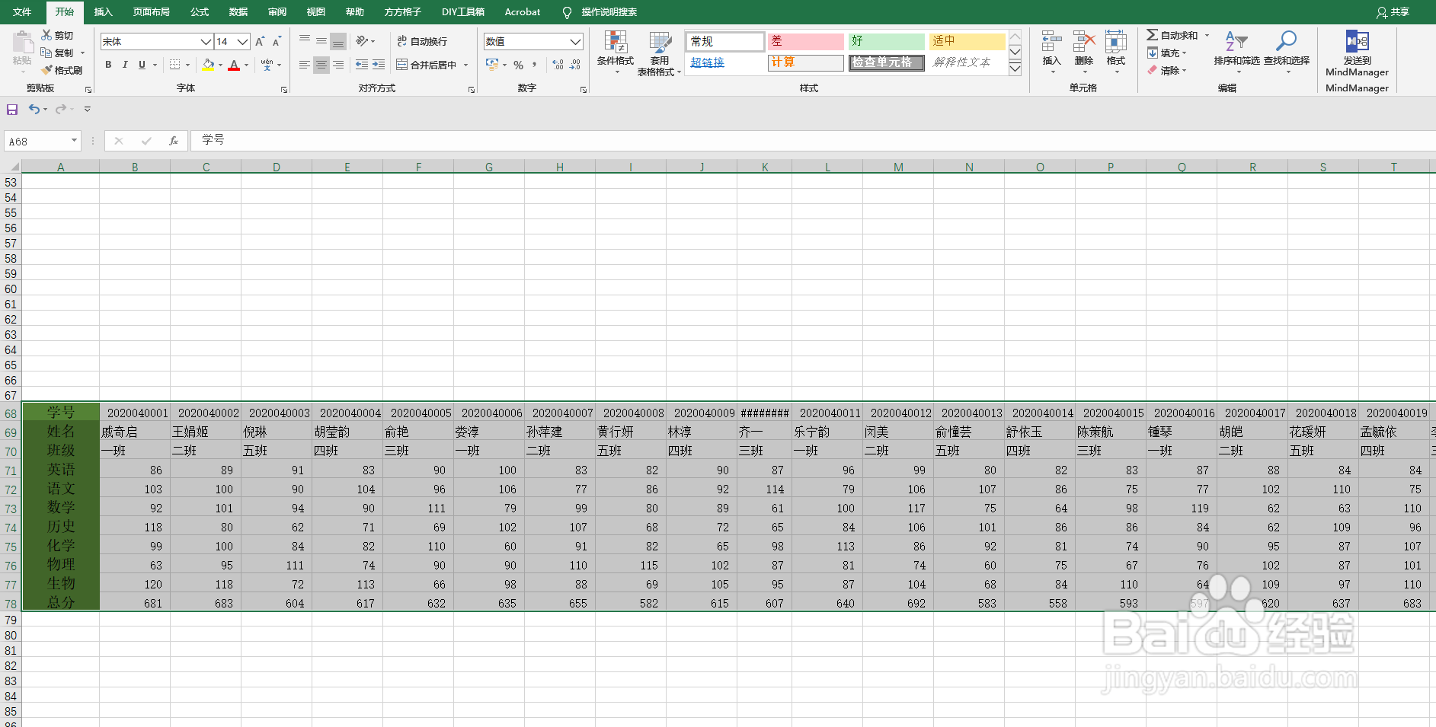The image size is (1436, 727).
Task: Click the phonetic guide (wén) icon
Action: tap(267, 65)
